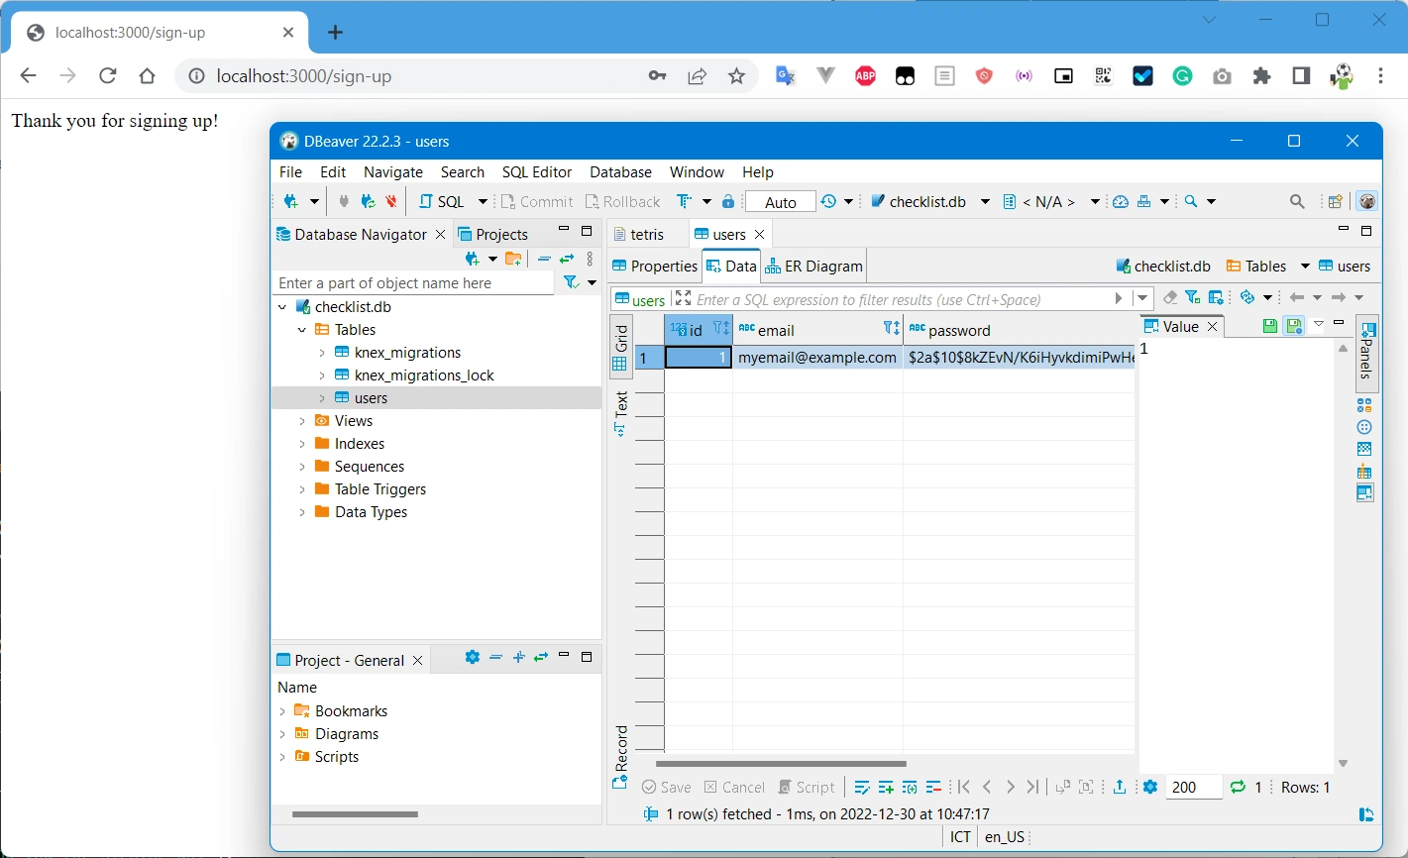Expand the knex_migrations table node
Image resolution: width=1408 pixels, height=858 pixels.
pos(322,353)
